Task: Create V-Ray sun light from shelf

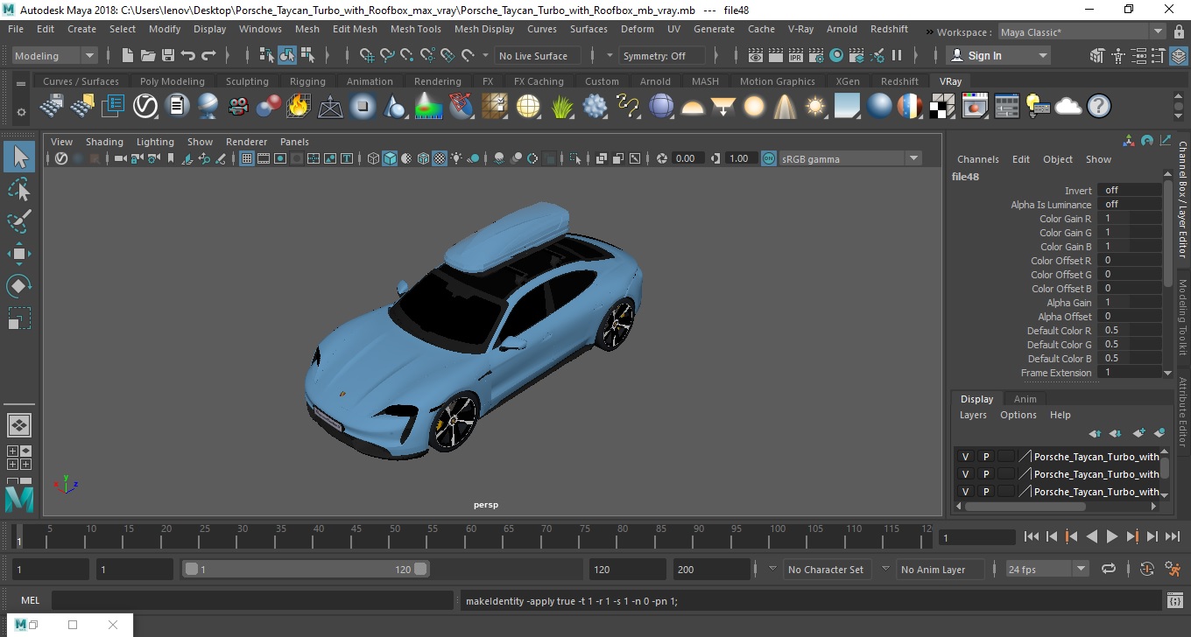Action: 815,107
